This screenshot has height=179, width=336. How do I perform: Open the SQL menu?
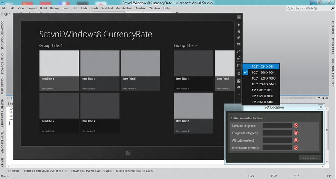click(x=76, y=8)
